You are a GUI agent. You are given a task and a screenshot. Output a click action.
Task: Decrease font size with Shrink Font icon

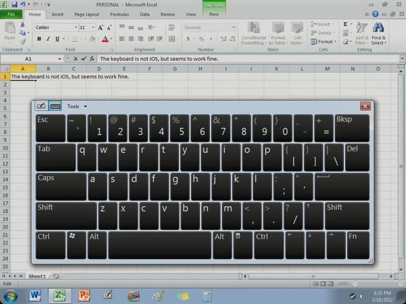[109, 28]
